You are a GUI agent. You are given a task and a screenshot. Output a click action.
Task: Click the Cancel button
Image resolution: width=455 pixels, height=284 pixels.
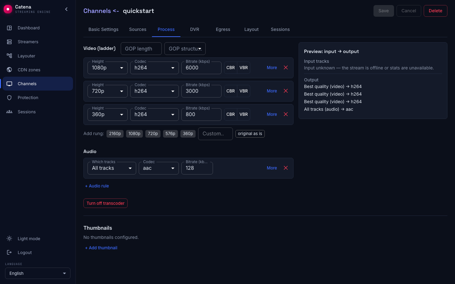click(x=409, y=11)
